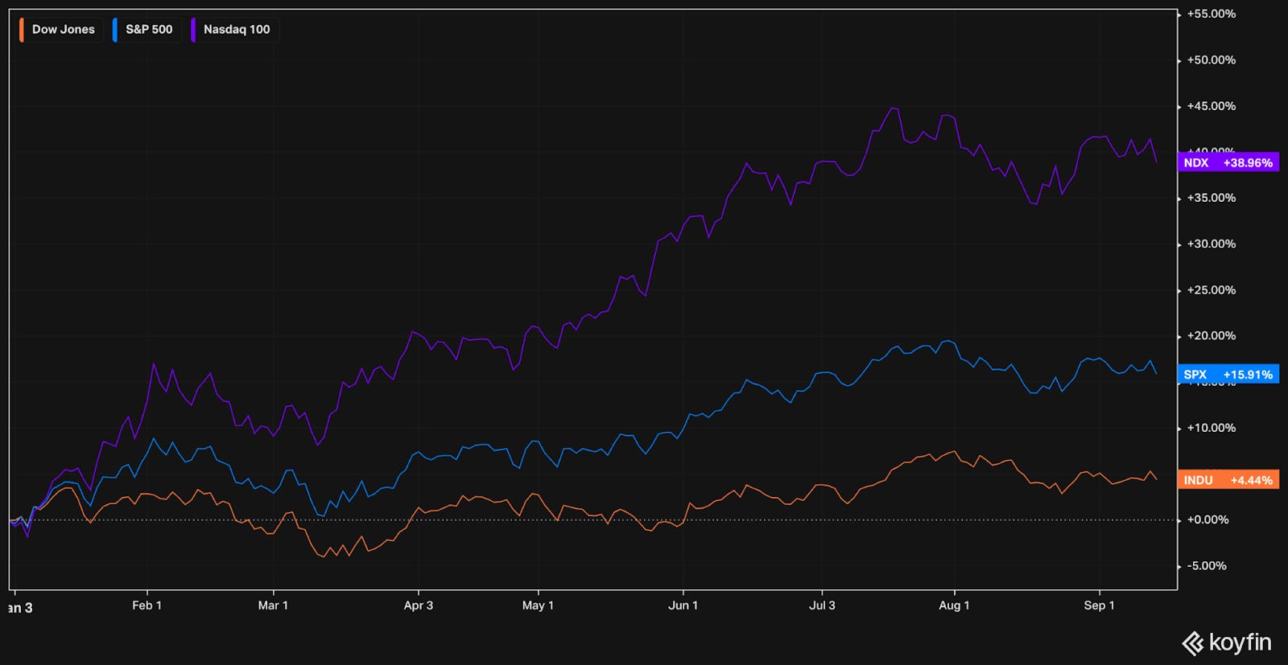Screen dimensions: 1288x665
Task: Click the Koyfin logo
Action: tap(1226, 642)
